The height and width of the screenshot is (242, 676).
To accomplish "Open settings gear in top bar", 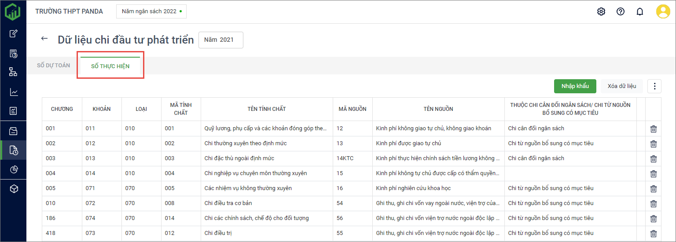I will (x=601, y=12).
